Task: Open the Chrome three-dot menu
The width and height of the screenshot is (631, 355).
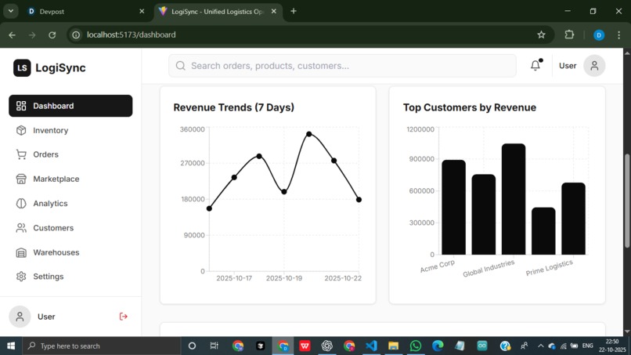Action: click(619, 35)
